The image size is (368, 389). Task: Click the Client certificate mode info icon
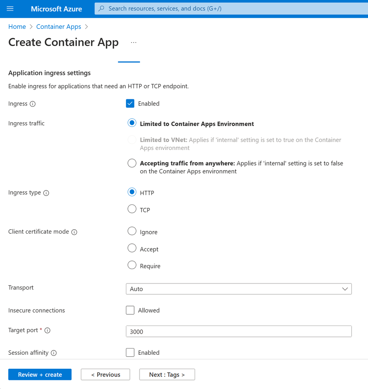(74, 232)
